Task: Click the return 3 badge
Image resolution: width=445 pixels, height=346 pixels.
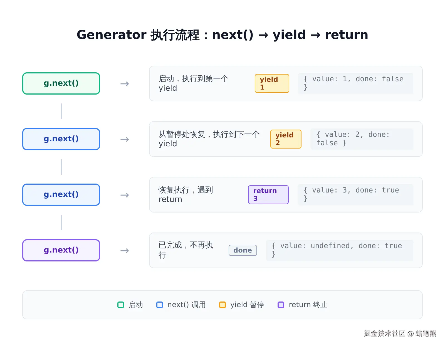Action: [268, 195]
